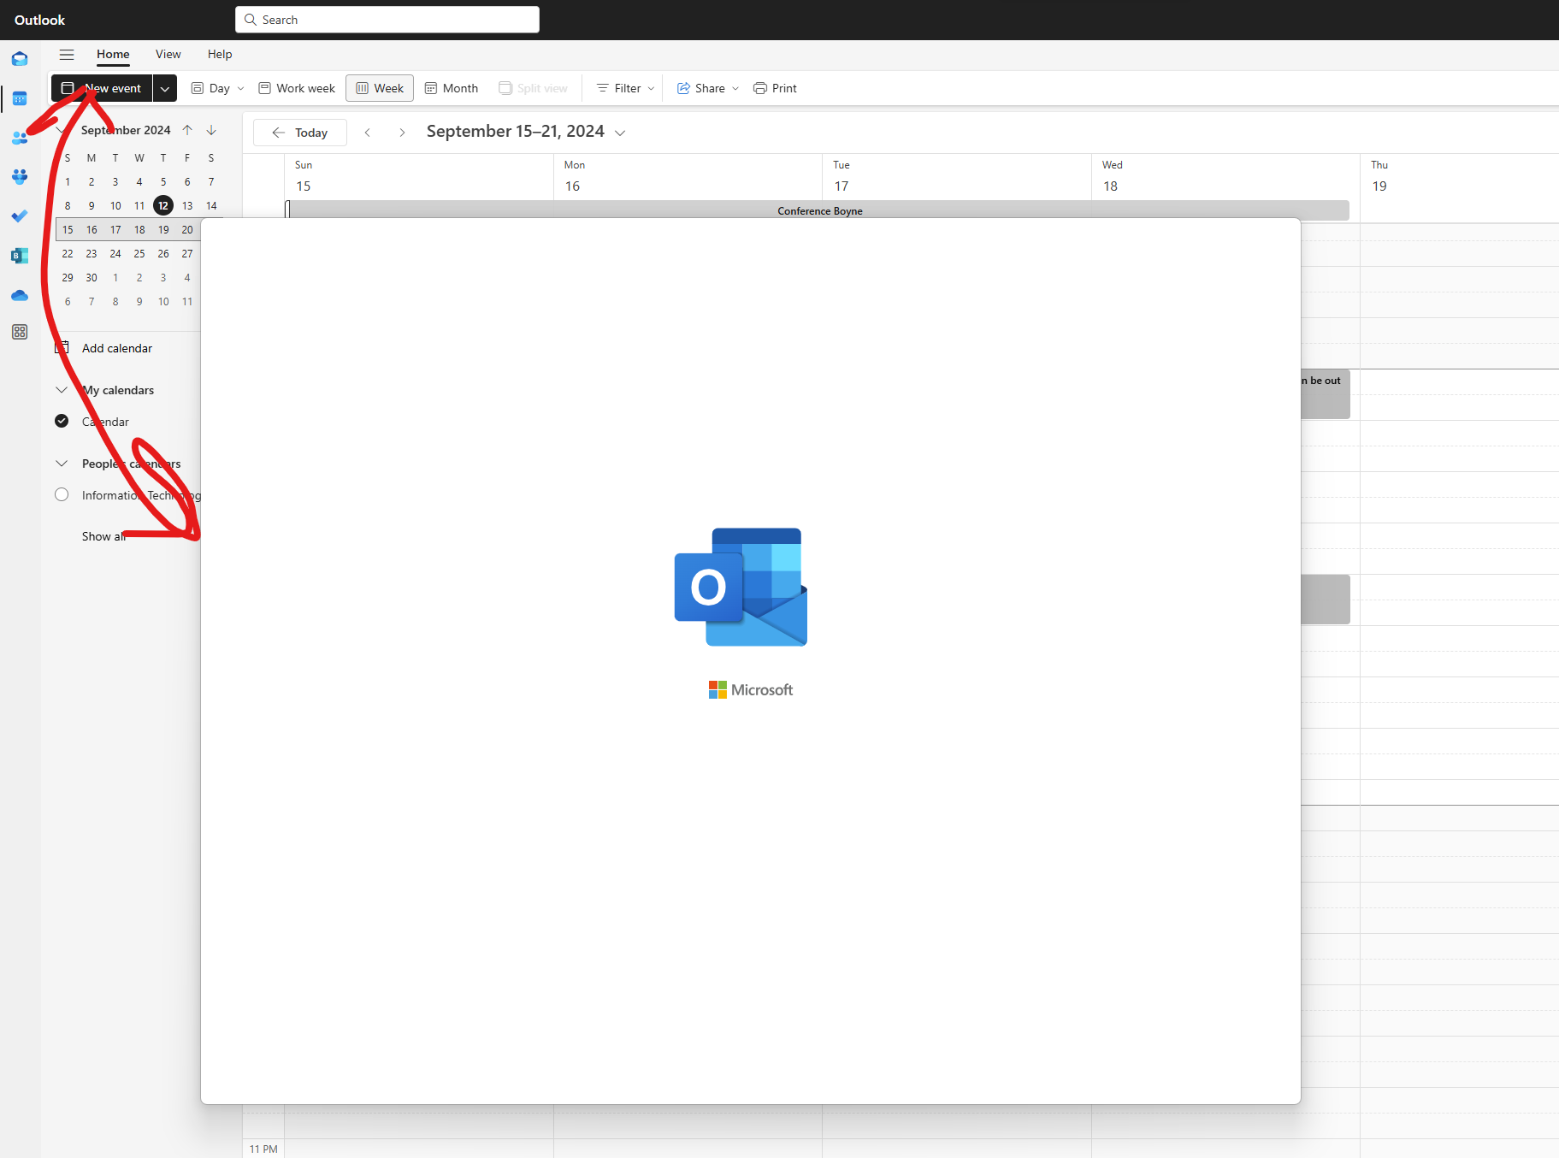Collapse the People's calendars section
1559x1158 pixels.
coord(62,464)
